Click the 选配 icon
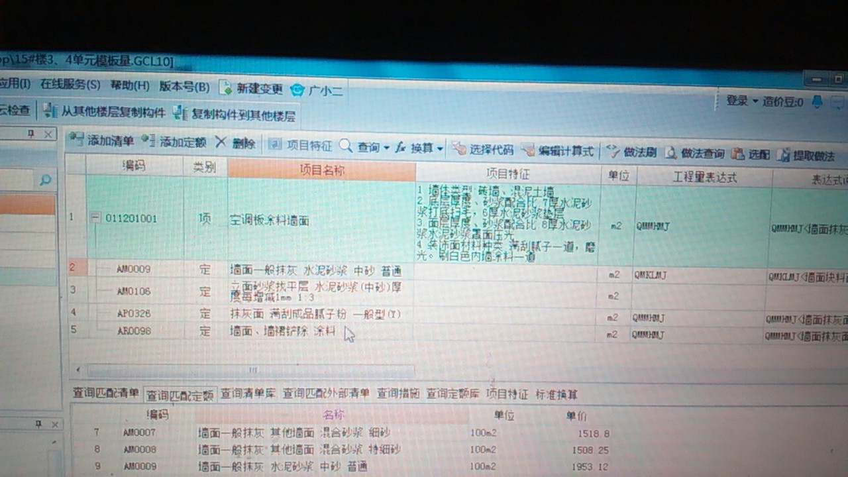The height and width of the screenshot is (477, 848). 737,154
